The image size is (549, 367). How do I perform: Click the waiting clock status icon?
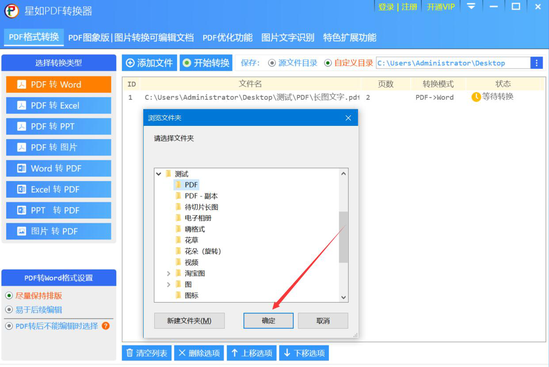(476, 97)
